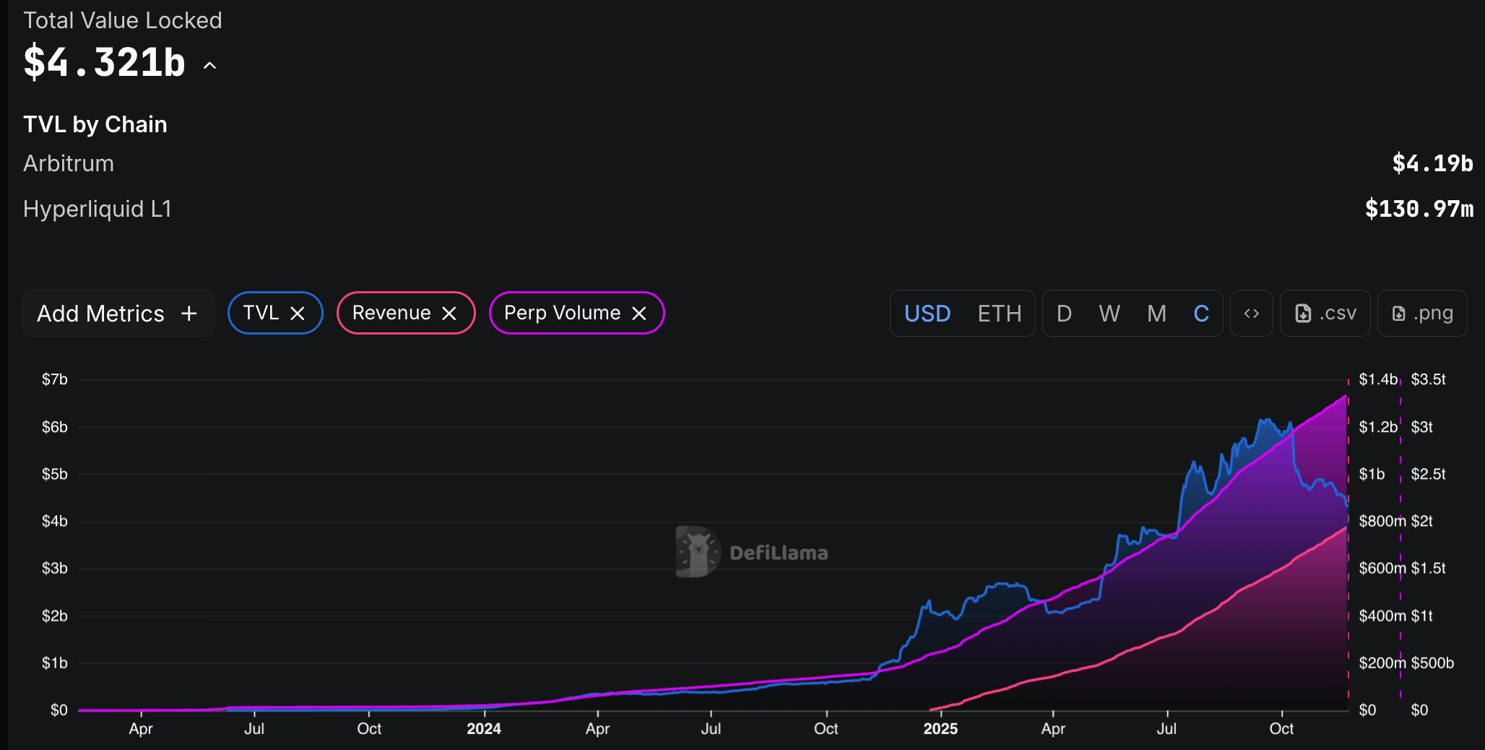Switch chart currency to ETH
Image resolution: width=1485 pixels, height=750 pixels.
999,314
